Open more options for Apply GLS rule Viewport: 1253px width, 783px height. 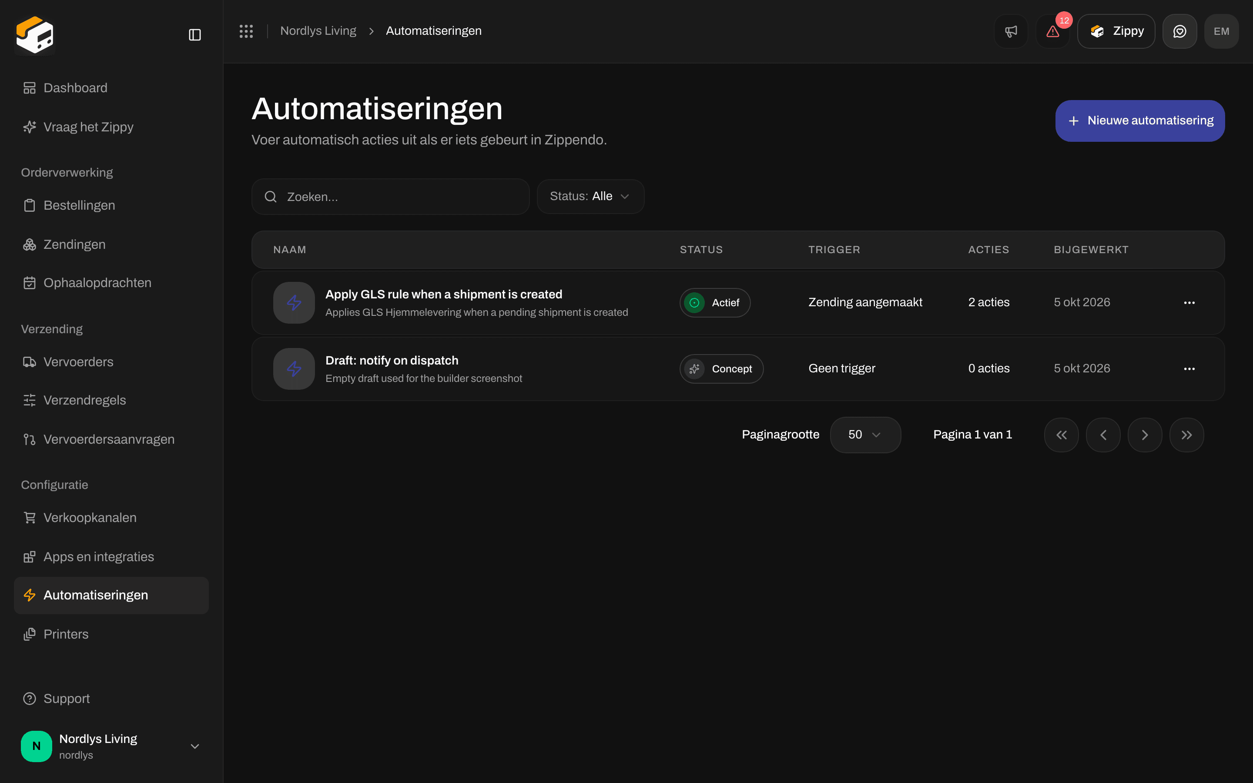(1189, 302)
